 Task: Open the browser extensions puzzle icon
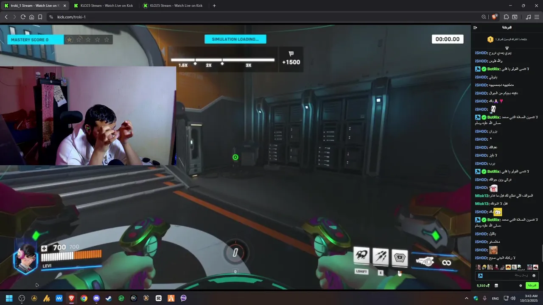click(x=506, y=17)
